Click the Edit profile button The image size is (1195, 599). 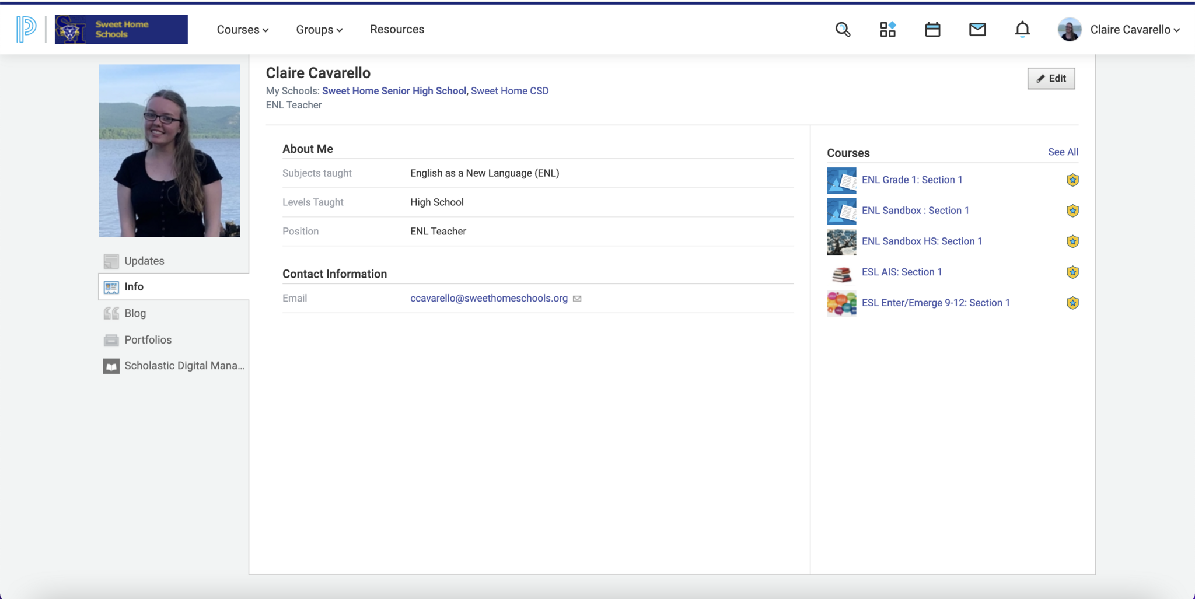point(1051,79)
